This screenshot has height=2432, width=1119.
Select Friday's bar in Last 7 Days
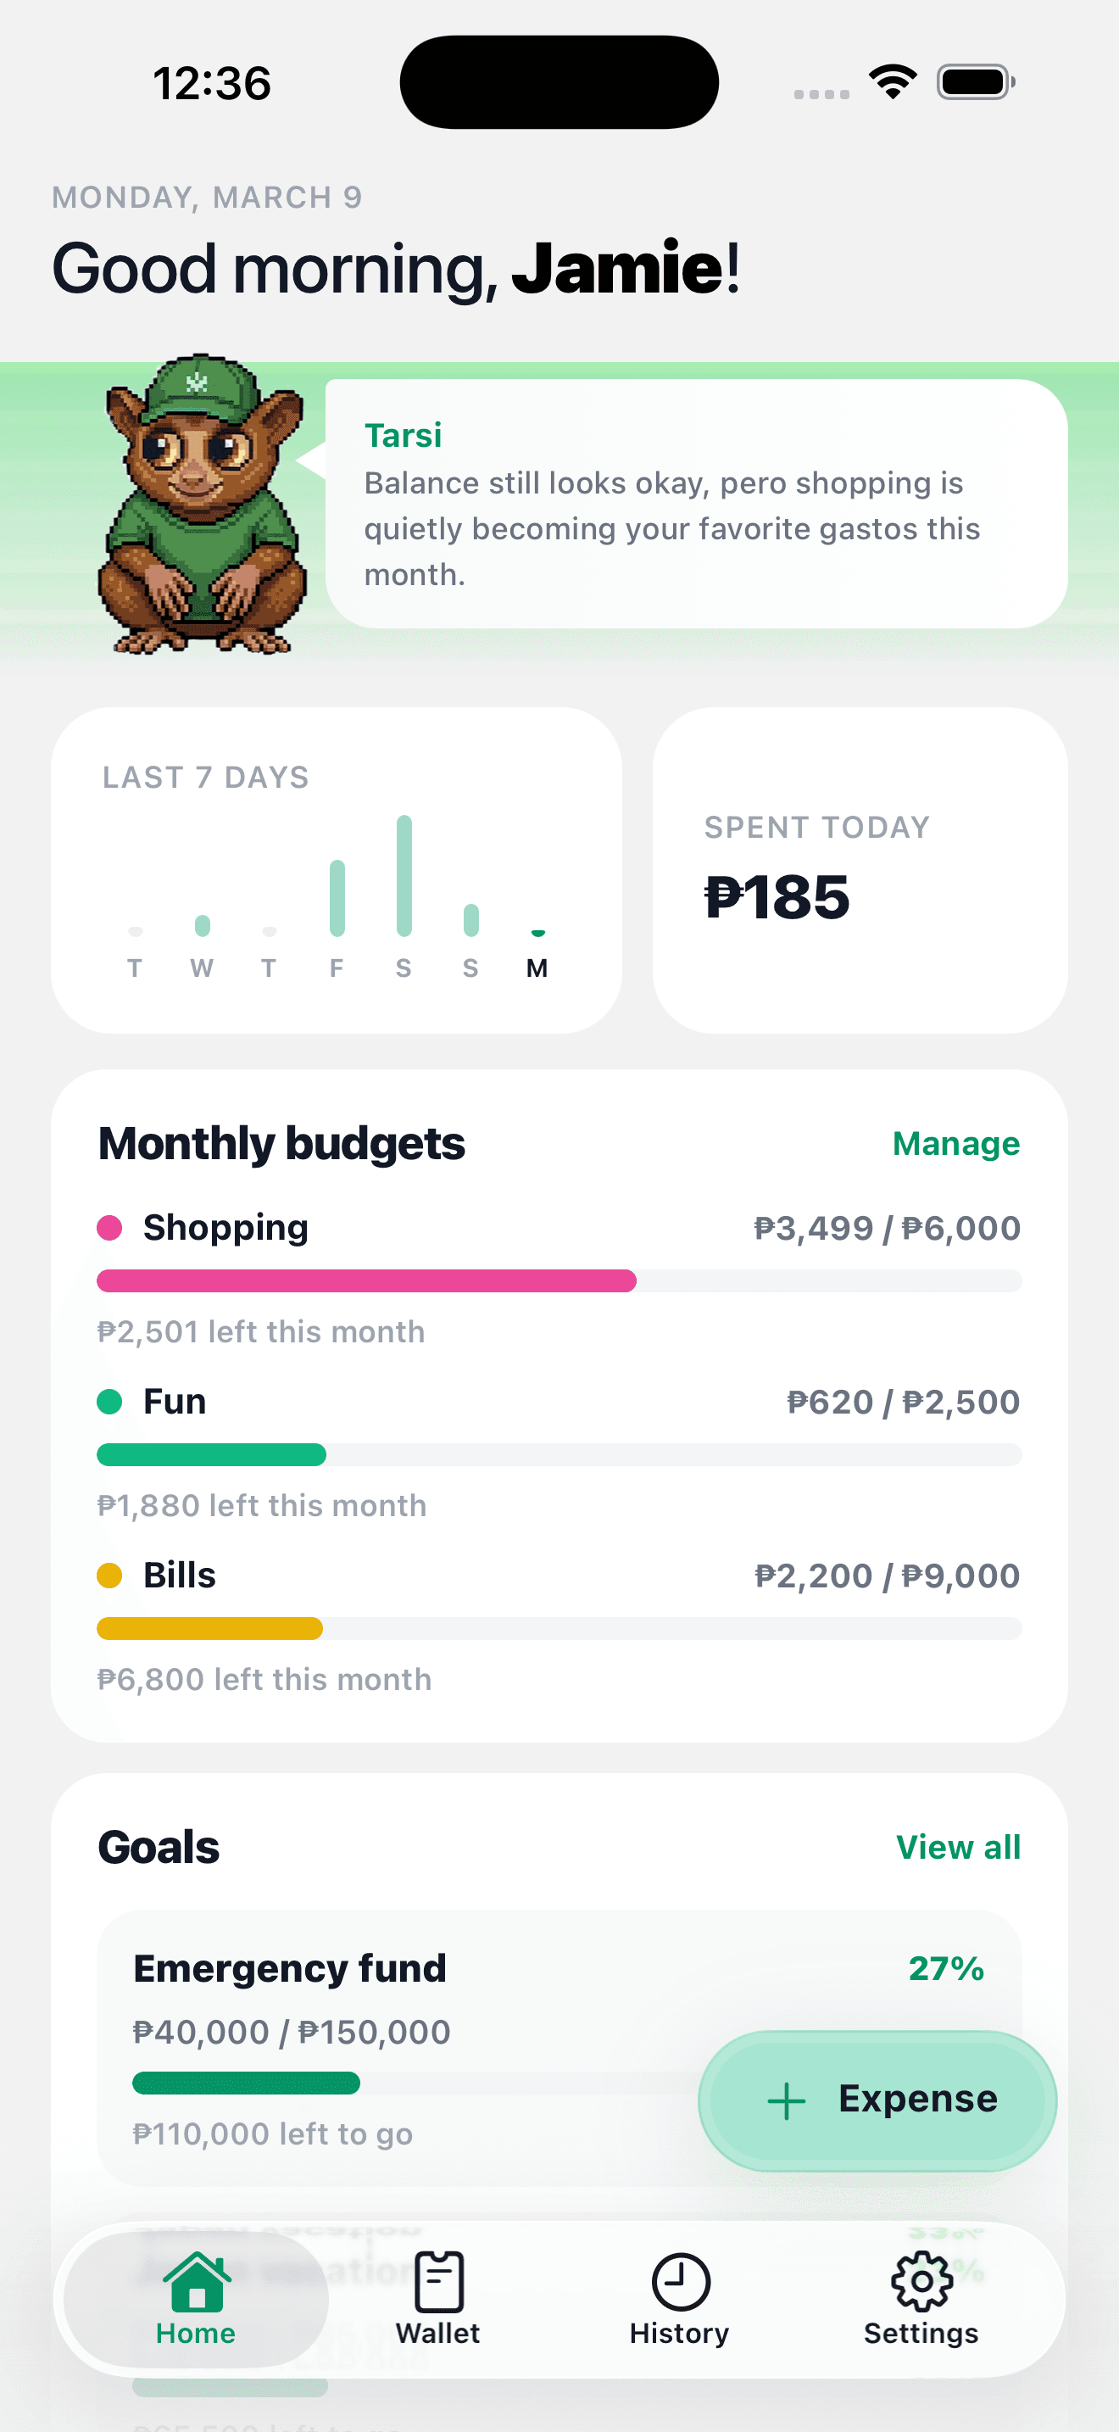point(337,898)
